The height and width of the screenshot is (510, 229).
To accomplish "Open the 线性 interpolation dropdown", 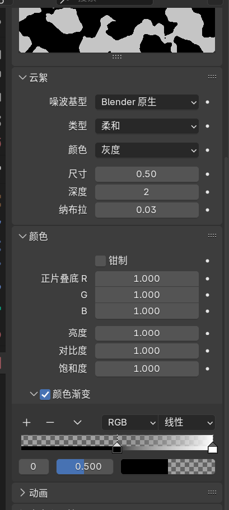I will 186,423.
